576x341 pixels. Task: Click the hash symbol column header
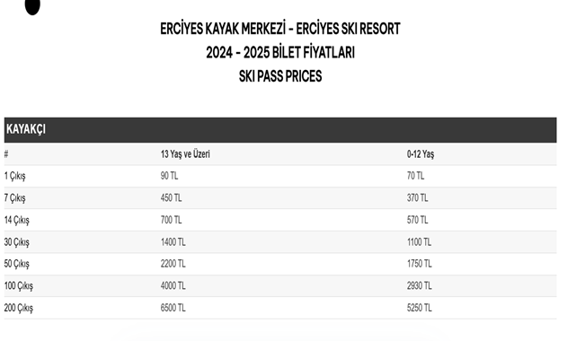(6, 154)
